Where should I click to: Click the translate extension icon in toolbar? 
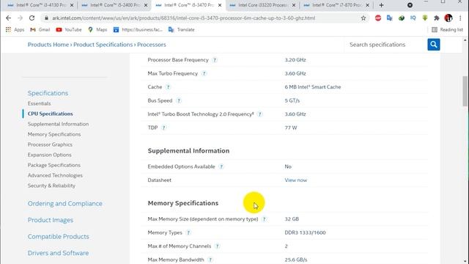coord(389,18)
